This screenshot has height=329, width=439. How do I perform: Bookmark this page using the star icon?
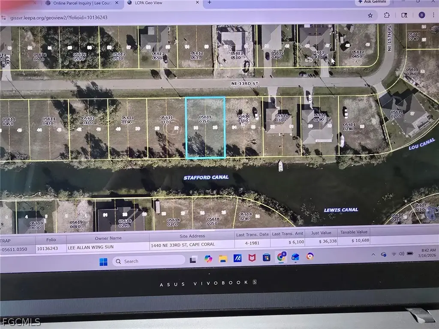click(370, 15)
